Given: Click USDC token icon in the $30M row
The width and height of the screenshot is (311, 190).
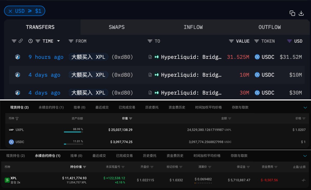Looking at the screenshot, I should (257, 93).
